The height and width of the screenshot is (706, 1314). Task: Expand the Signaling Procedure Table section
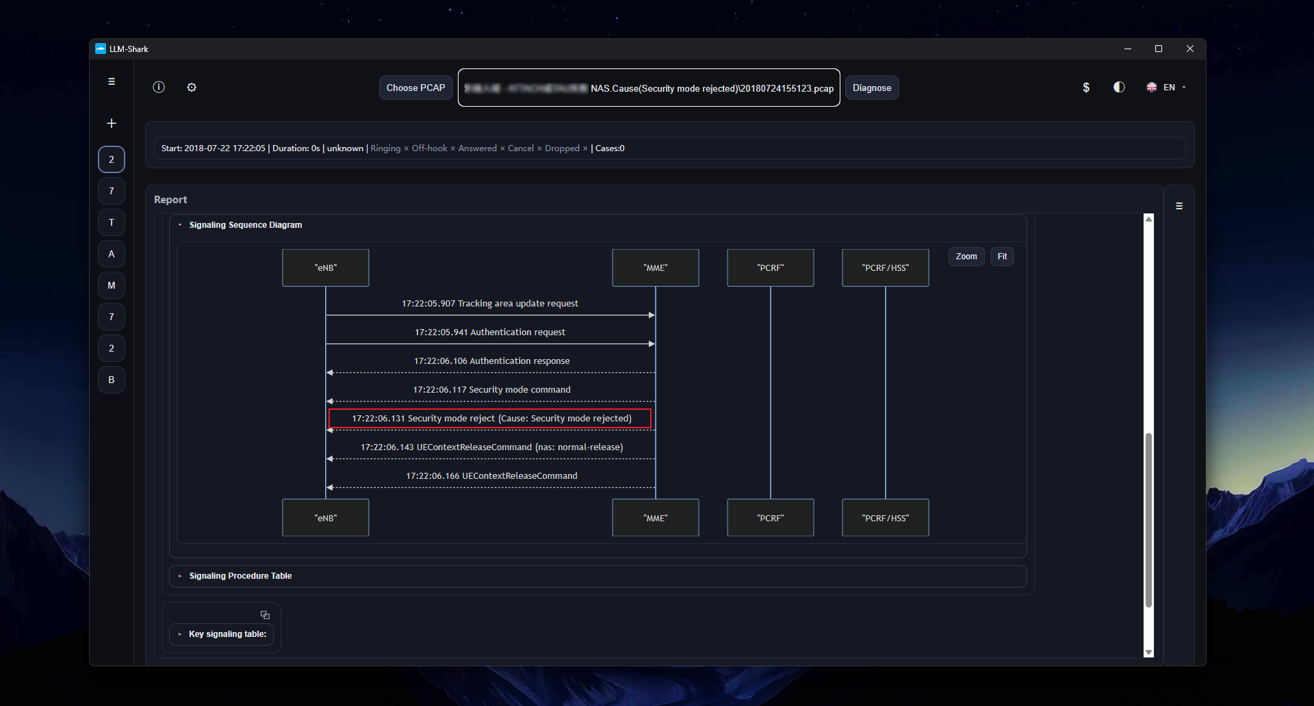click(x=180, y=576)
